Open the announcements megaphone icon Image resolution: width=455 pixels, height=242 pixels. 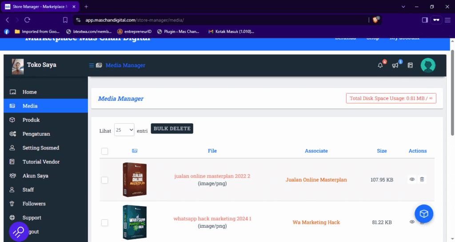(x=395, y=66)
